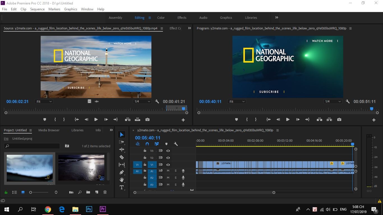Viewport: 383px width, 215px height.
Task: Open the Sequence menu
Action: [37, 9]
